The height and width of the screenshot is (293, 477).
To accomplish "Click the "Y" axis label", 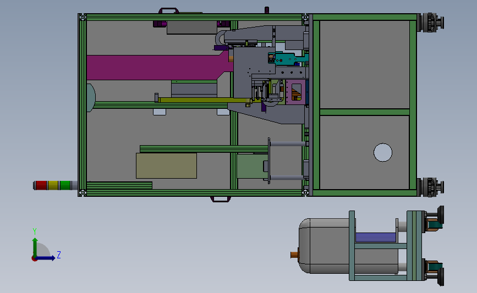I will (x=35, y=231).
